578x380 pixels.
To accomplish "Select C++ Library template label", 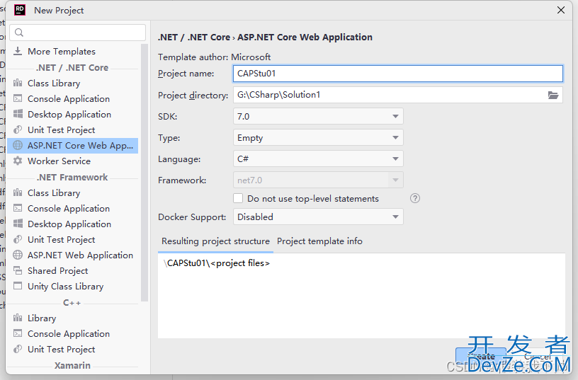I will click(x=42, y=318).
